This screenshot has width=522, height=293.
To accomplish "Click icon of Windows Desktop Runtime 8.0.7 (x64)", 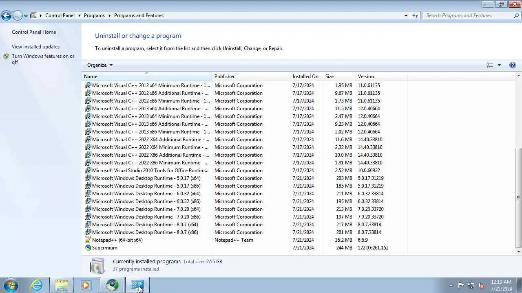I will click(88, 225).
